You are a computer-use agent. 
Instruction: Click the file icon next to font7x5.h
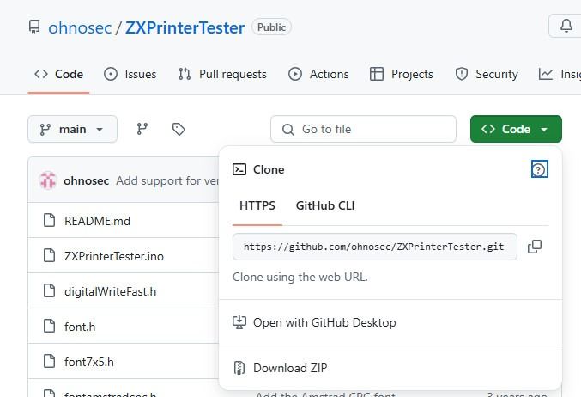pos(49,361)
